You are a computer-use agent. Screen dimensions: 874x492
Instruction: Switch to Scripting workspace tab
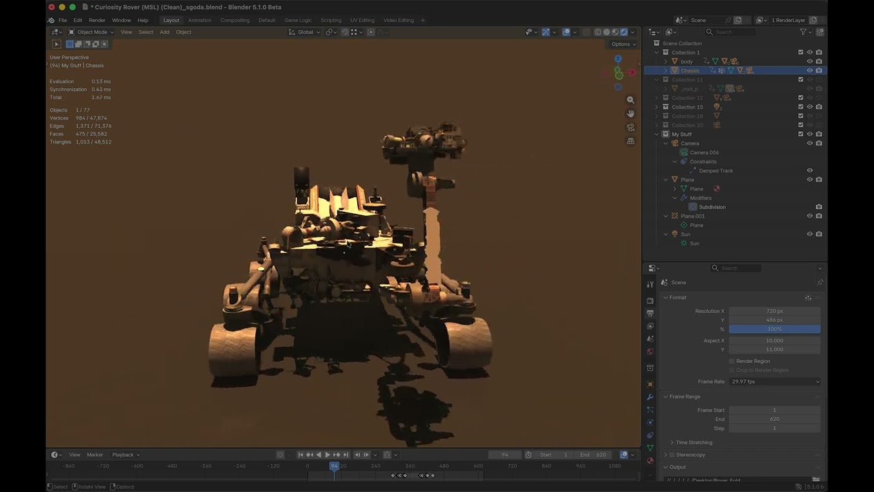tap(330, 20)
